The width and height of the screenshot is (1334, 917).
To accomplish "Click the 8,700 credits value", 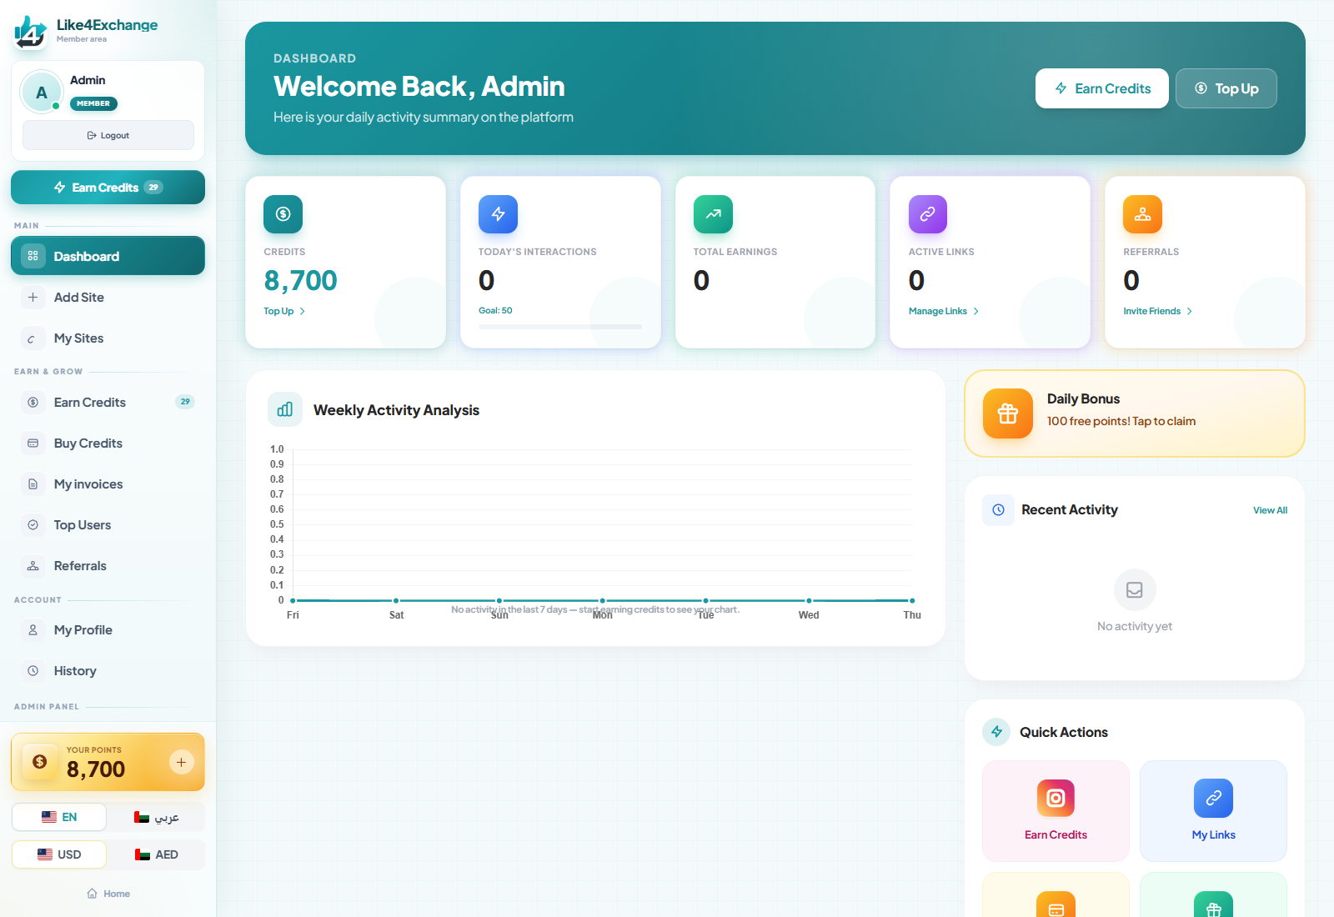I will (300, 281).
